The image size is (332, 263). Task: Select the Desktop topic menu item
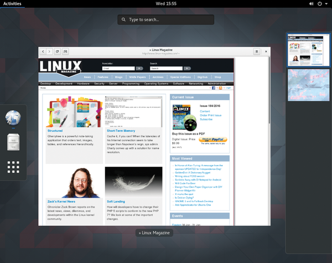[x=45, y=84]
